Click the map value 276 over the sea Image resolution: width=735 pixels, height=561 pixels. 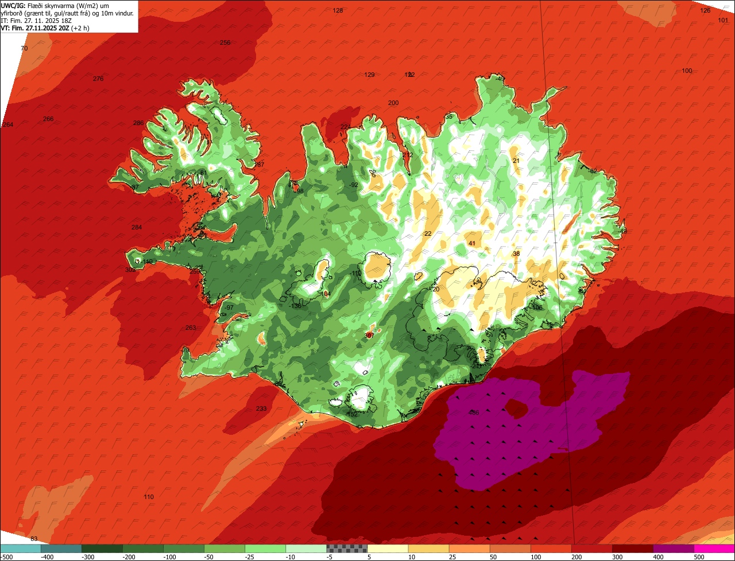click(98, 79)
